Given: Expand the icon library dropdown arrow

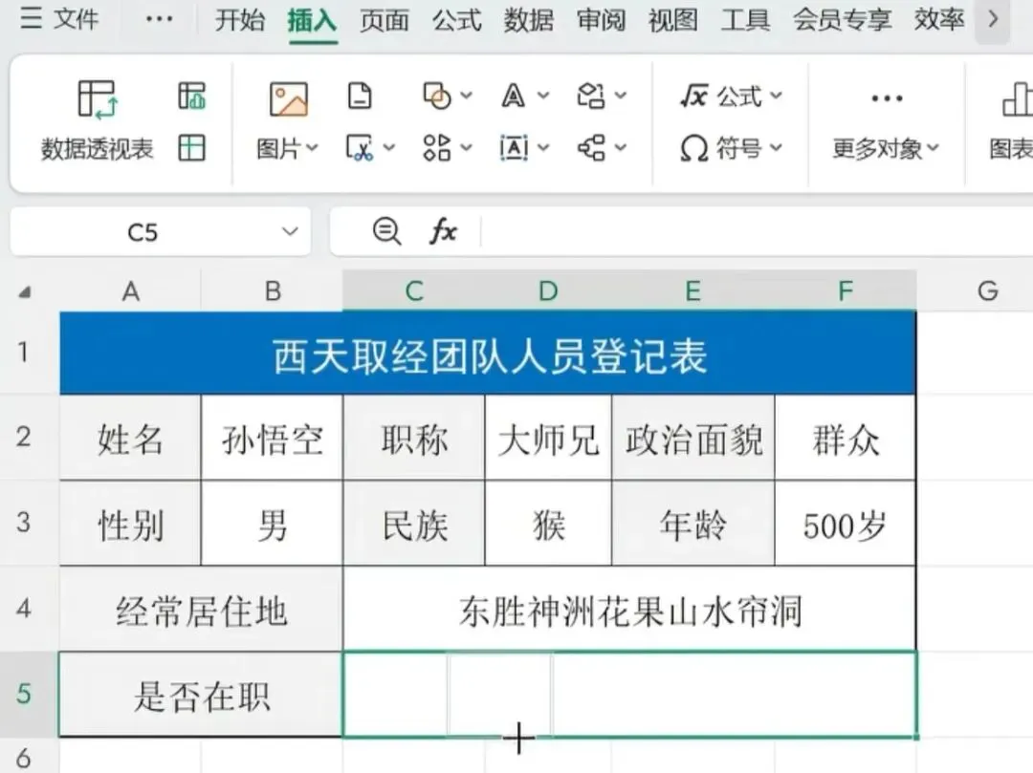Looking at the screenshot, I should [x=467, y=147].
